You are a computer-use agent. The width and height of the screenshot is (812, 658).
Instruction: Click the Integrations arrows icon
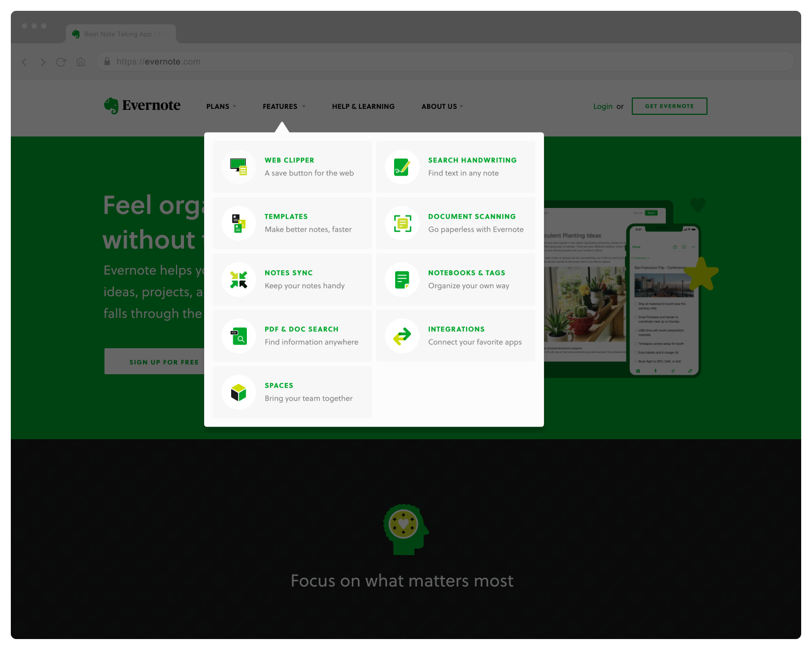[402, 336]
